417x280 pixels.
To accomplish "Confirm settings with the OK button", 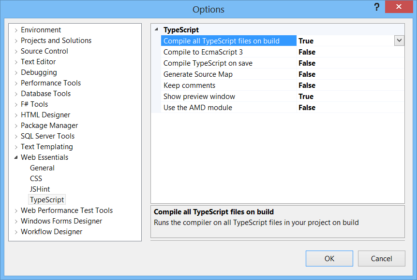I will 329,258.
